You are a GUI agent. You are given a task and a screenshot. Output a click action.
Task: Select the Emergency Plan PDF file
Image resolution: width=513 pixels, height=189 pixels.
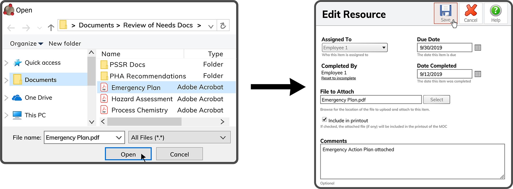click(136, 88)
